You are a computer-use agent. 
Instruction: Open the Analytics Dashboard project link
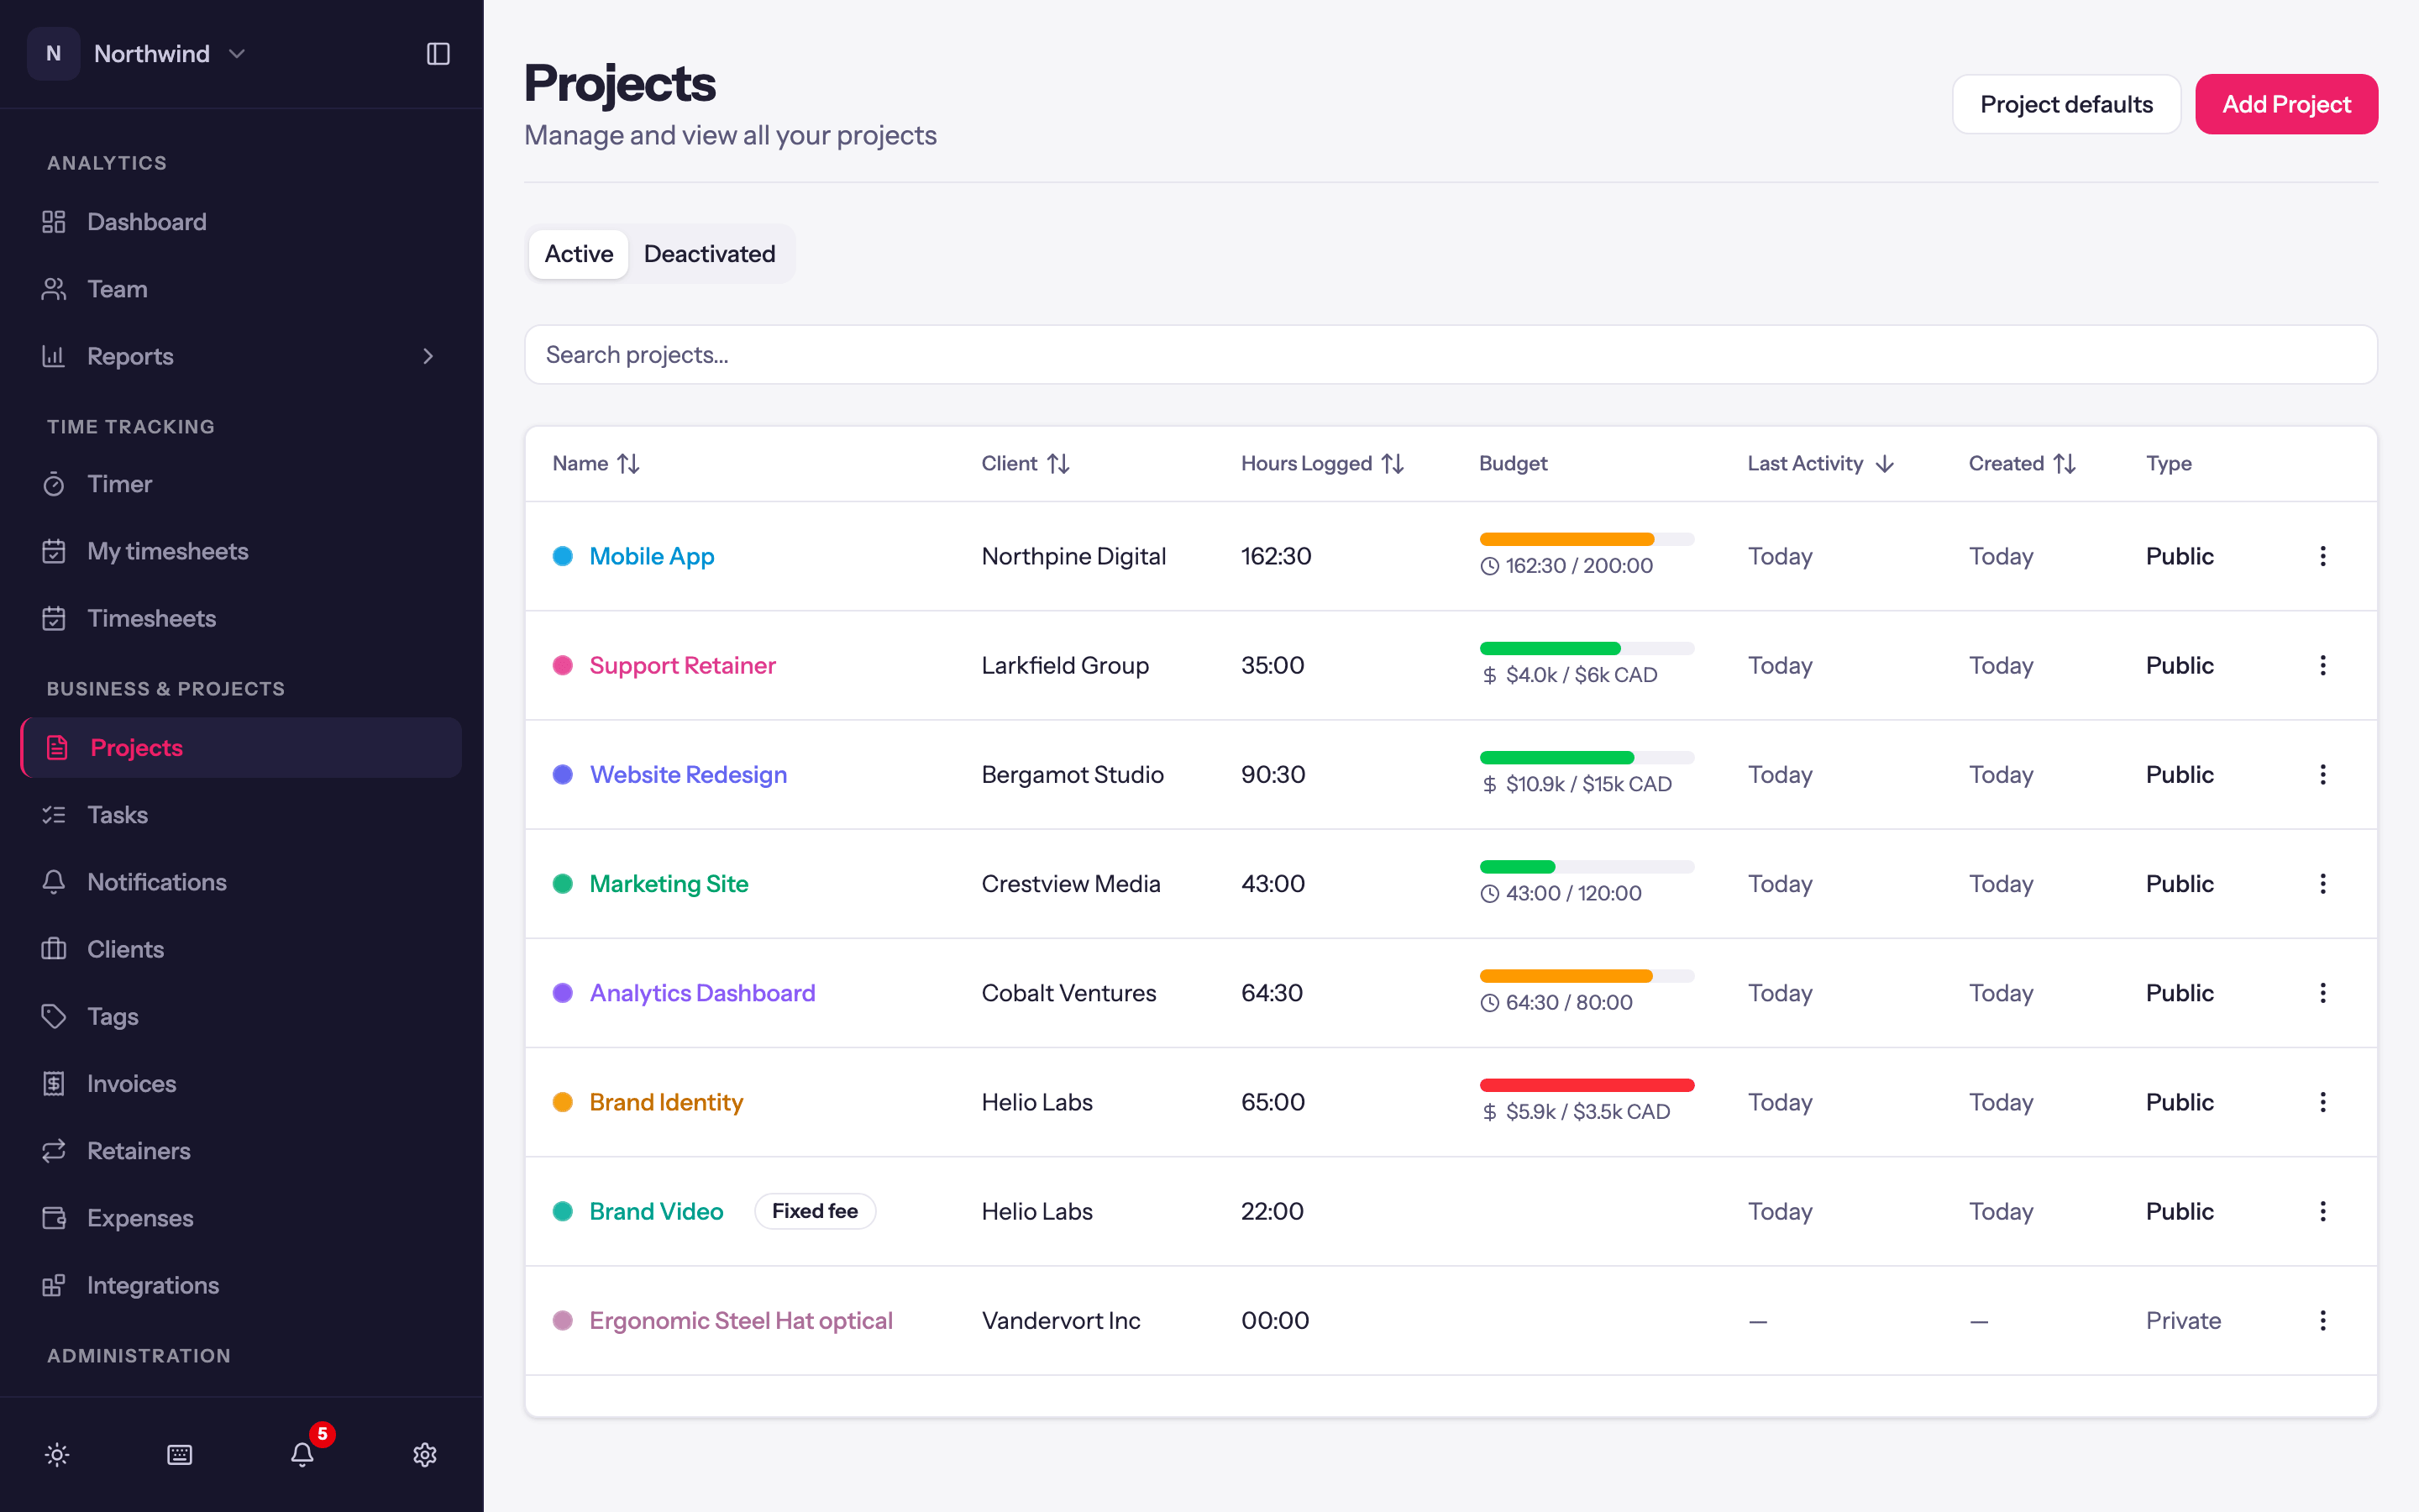tap(701, 993)
